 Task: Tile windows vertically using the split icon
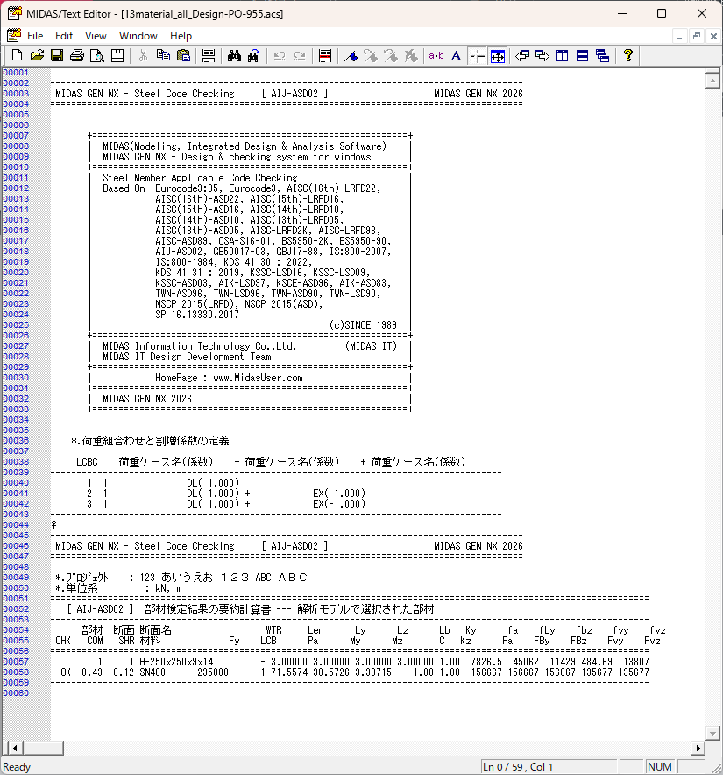point(563,56)
